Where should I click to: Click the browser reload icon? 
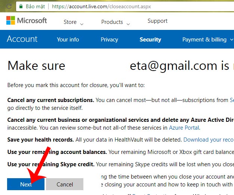[x=9, y=6]
